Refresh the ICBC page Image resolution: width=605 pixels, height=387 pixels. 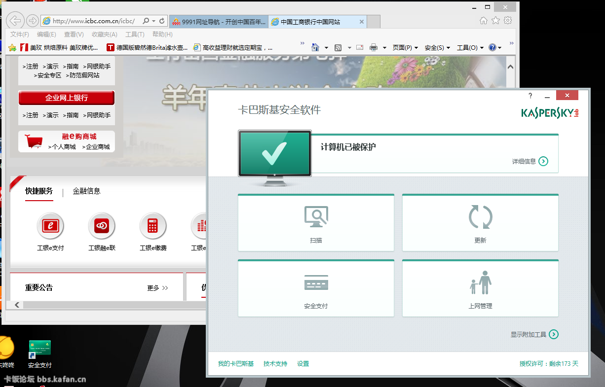point(162,21)
